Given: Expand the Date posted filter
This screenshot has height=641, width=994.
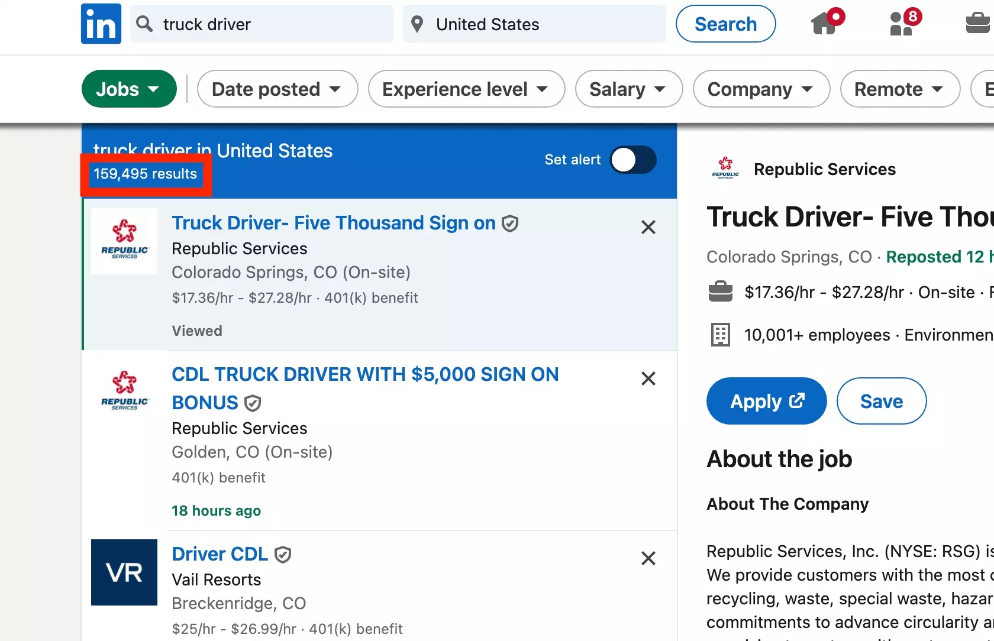Looking at the screenshot, I should click(277, 89).
